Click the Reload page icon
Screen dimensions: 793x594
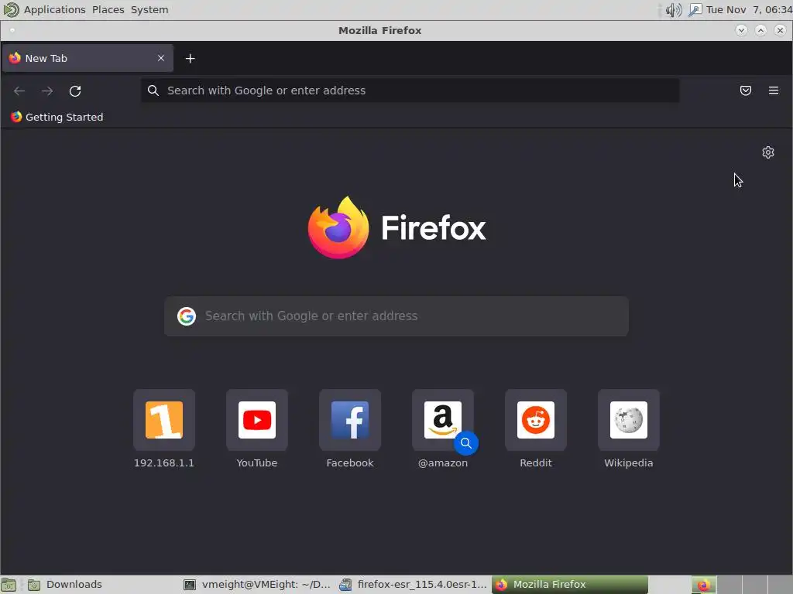pos(75,91)
